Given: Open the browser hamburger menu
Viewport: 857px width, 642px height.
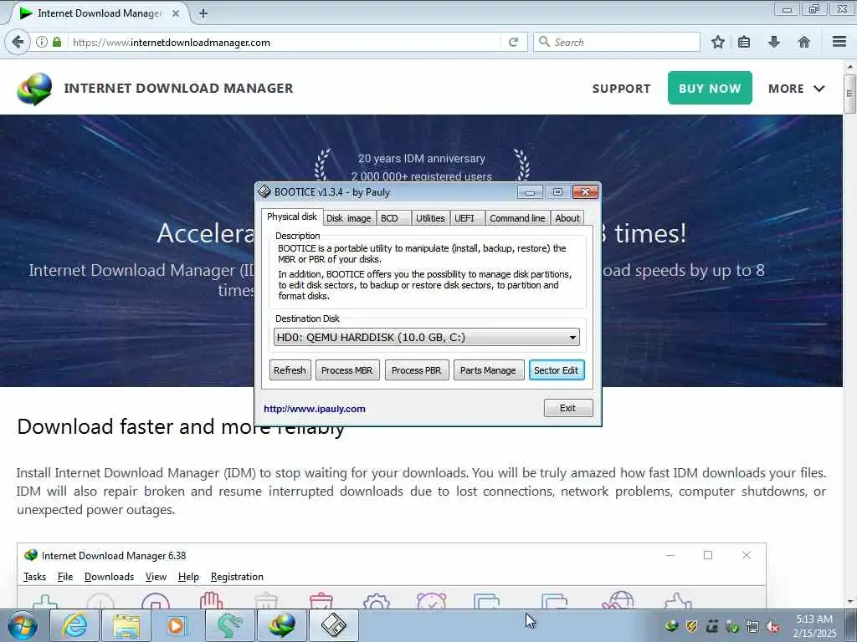Looking at the screenshot, I should pos(839,42).
